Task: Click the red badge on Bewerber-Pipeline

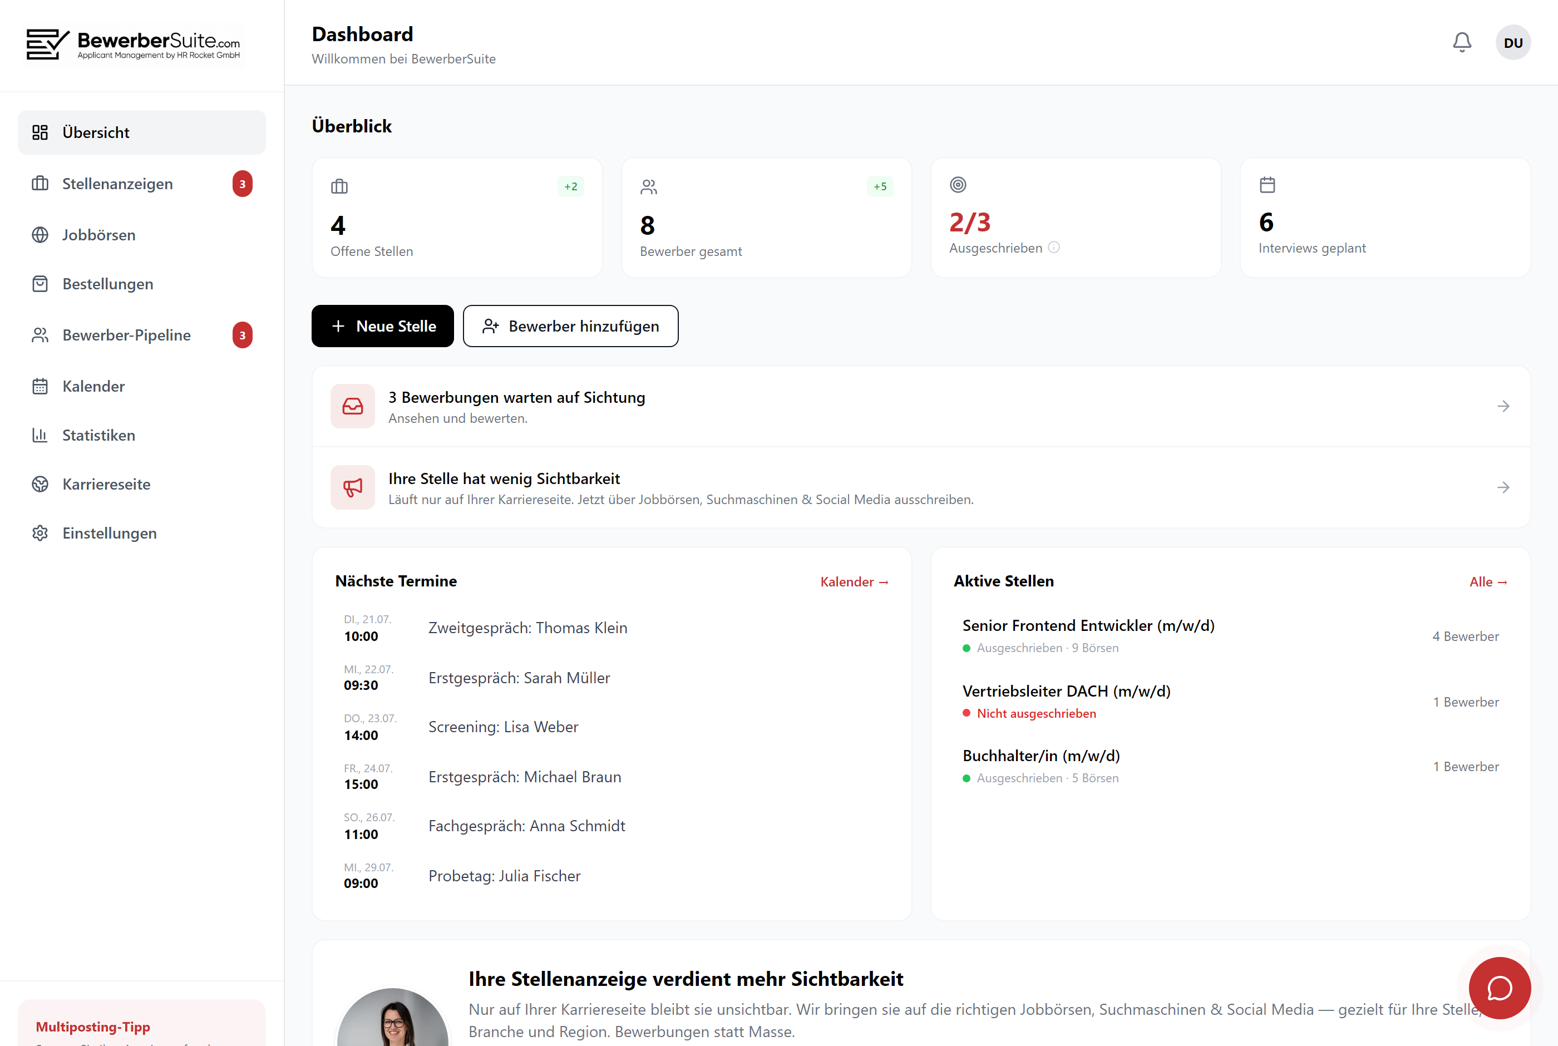Action: (242, 335)
